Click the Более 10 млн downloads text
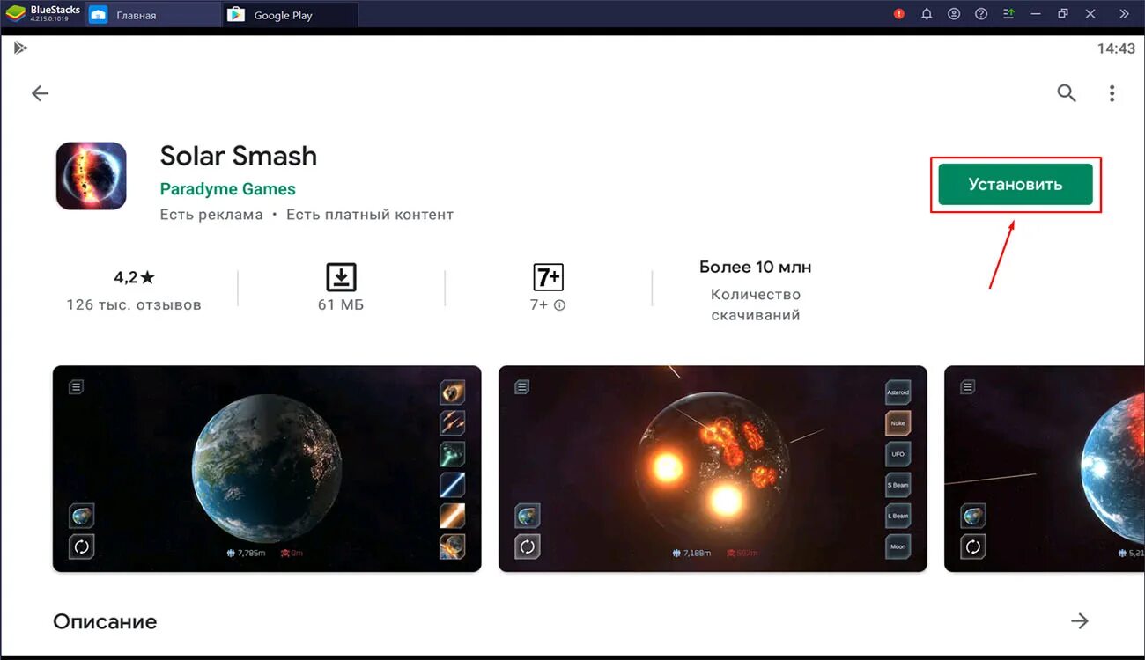Image resolution: width=1145 pixels, height=660 pixels. (756, 267)
